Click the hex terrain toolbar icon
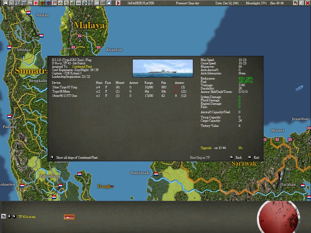Viewport: 311px width, 233px height. 103,3
